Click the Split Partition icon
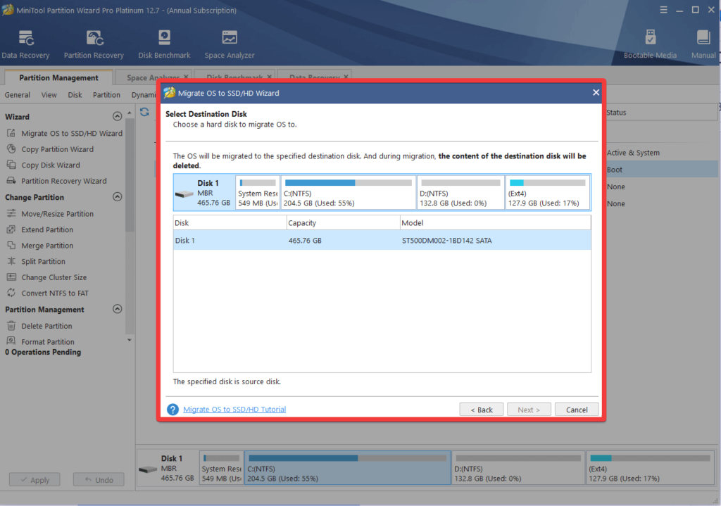The image size is (721, 506). pyautogui.click(x=11, y=261)
